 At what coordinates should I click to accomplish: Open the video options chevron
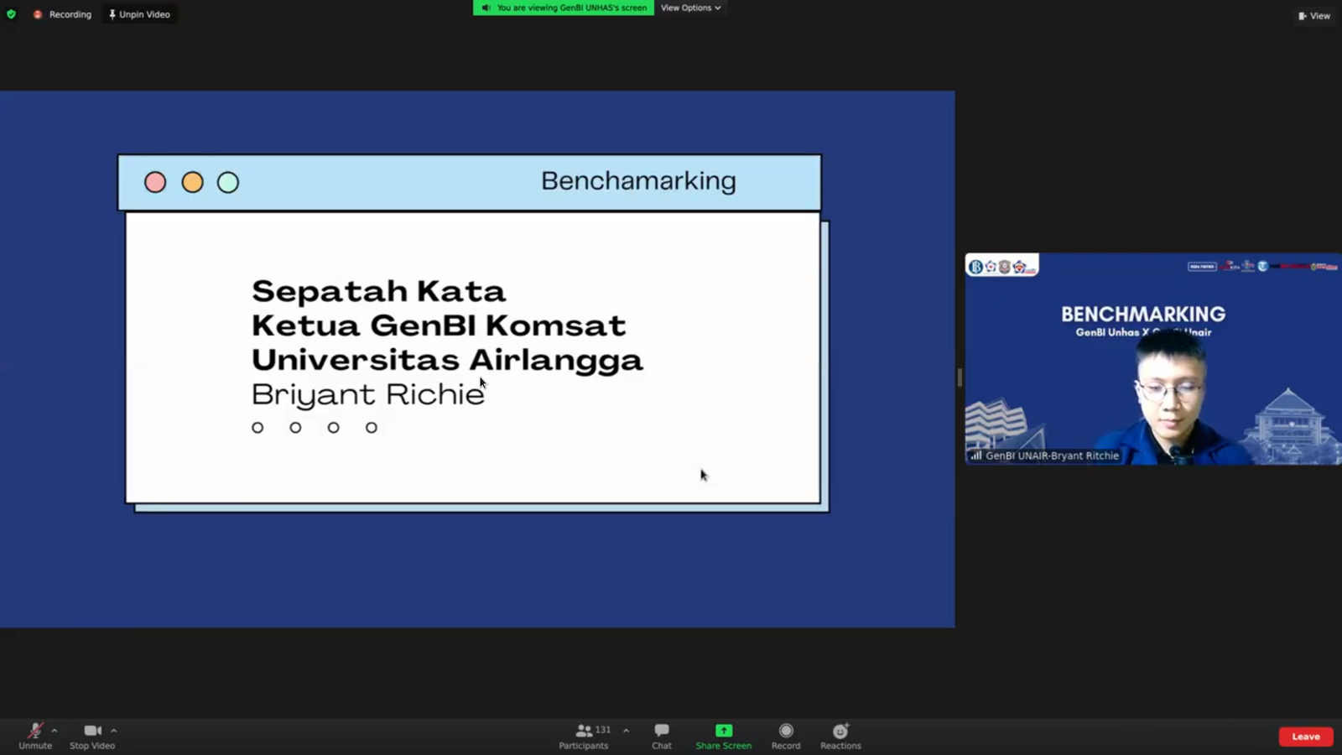click(113, 729)
